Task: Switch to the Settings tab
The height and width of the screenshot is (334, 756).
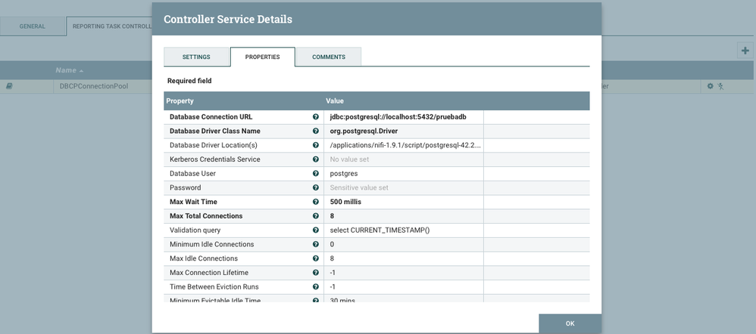Action: click(196, 57)
